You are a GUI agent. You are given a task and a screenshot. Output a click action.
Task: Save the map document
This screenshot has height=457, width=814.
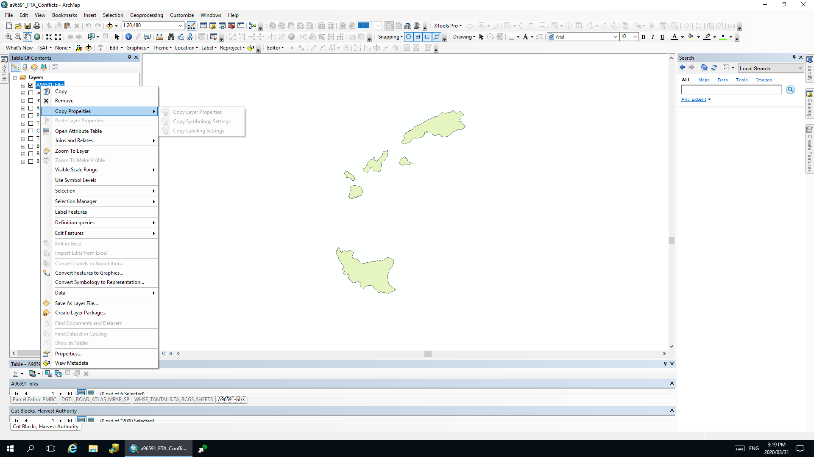pos(28,26)
